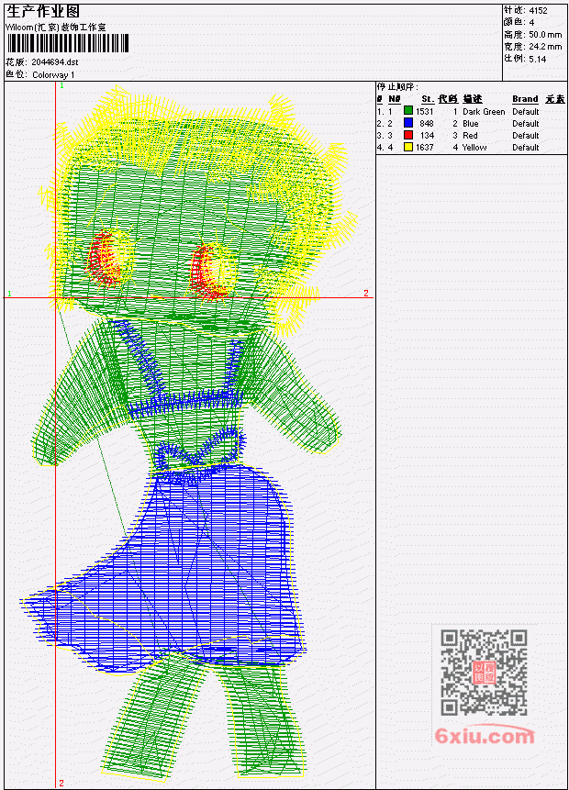This screenshot has width=569, height=790.
Task: Select stitch count '848' in row 2
Action: [427, 124]
